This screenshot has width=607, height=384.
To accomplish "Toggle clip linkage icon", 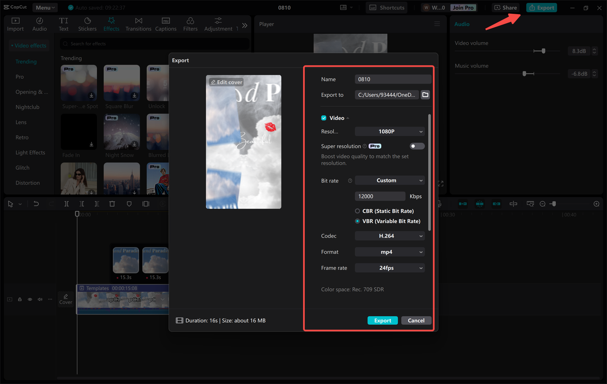I will click(x=497, y=204).
